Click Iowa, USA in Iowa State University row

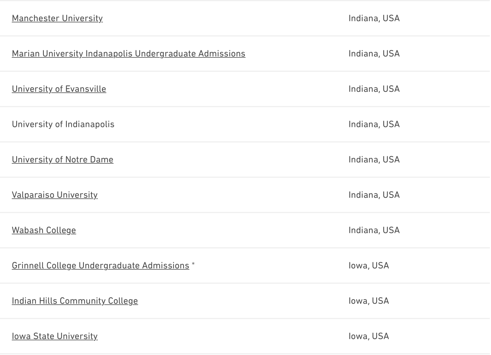point(369,336)
